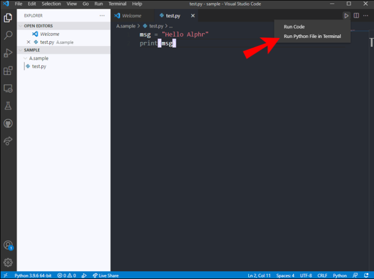Open Explorer panel More Actions ellipsis

point(102,16)
